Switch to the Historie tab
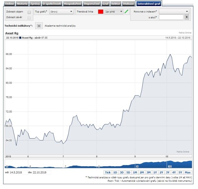 click(x=22, y=4)
